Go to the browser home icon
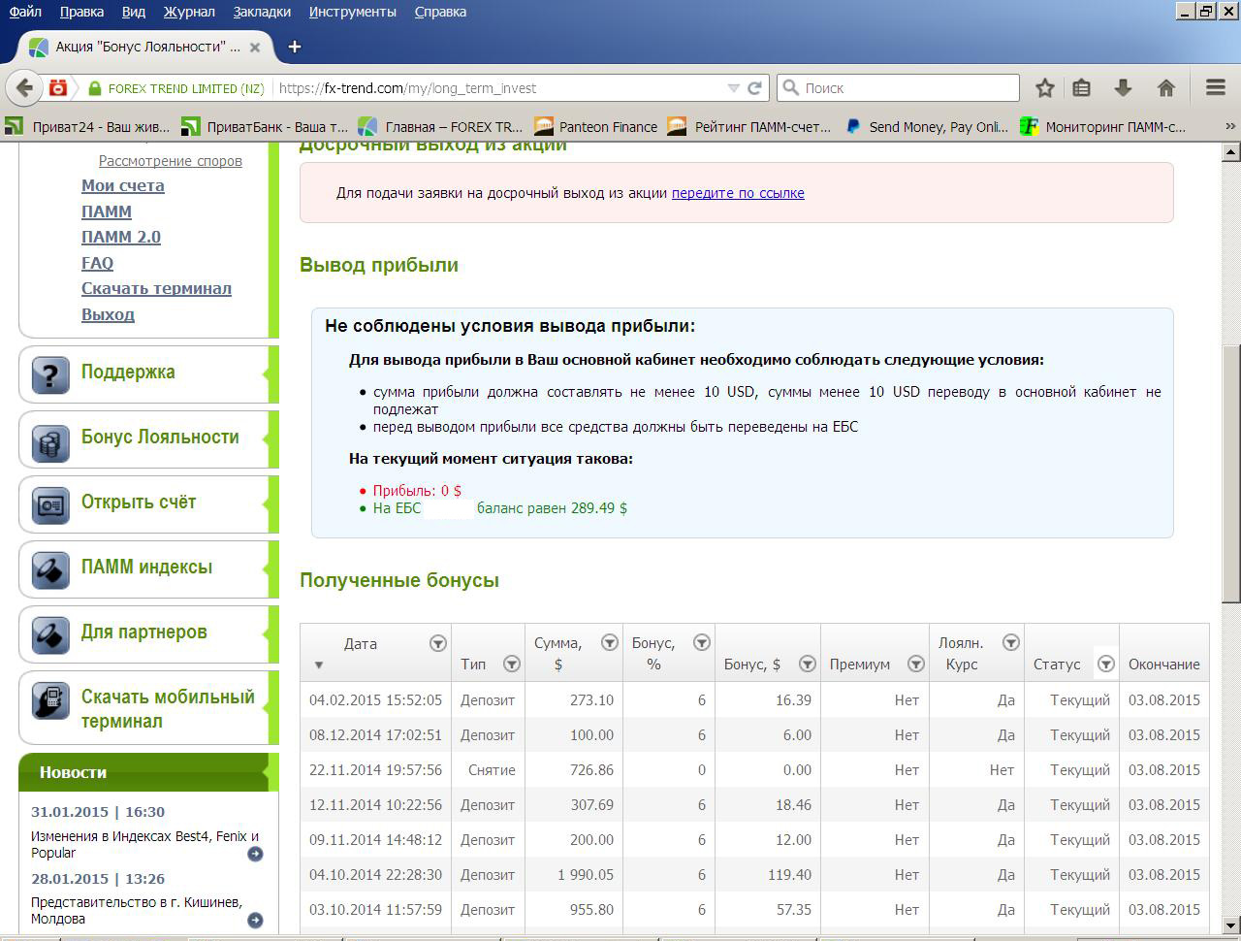The width and height of the screenshot is (1241, 941). point(1166,88)
